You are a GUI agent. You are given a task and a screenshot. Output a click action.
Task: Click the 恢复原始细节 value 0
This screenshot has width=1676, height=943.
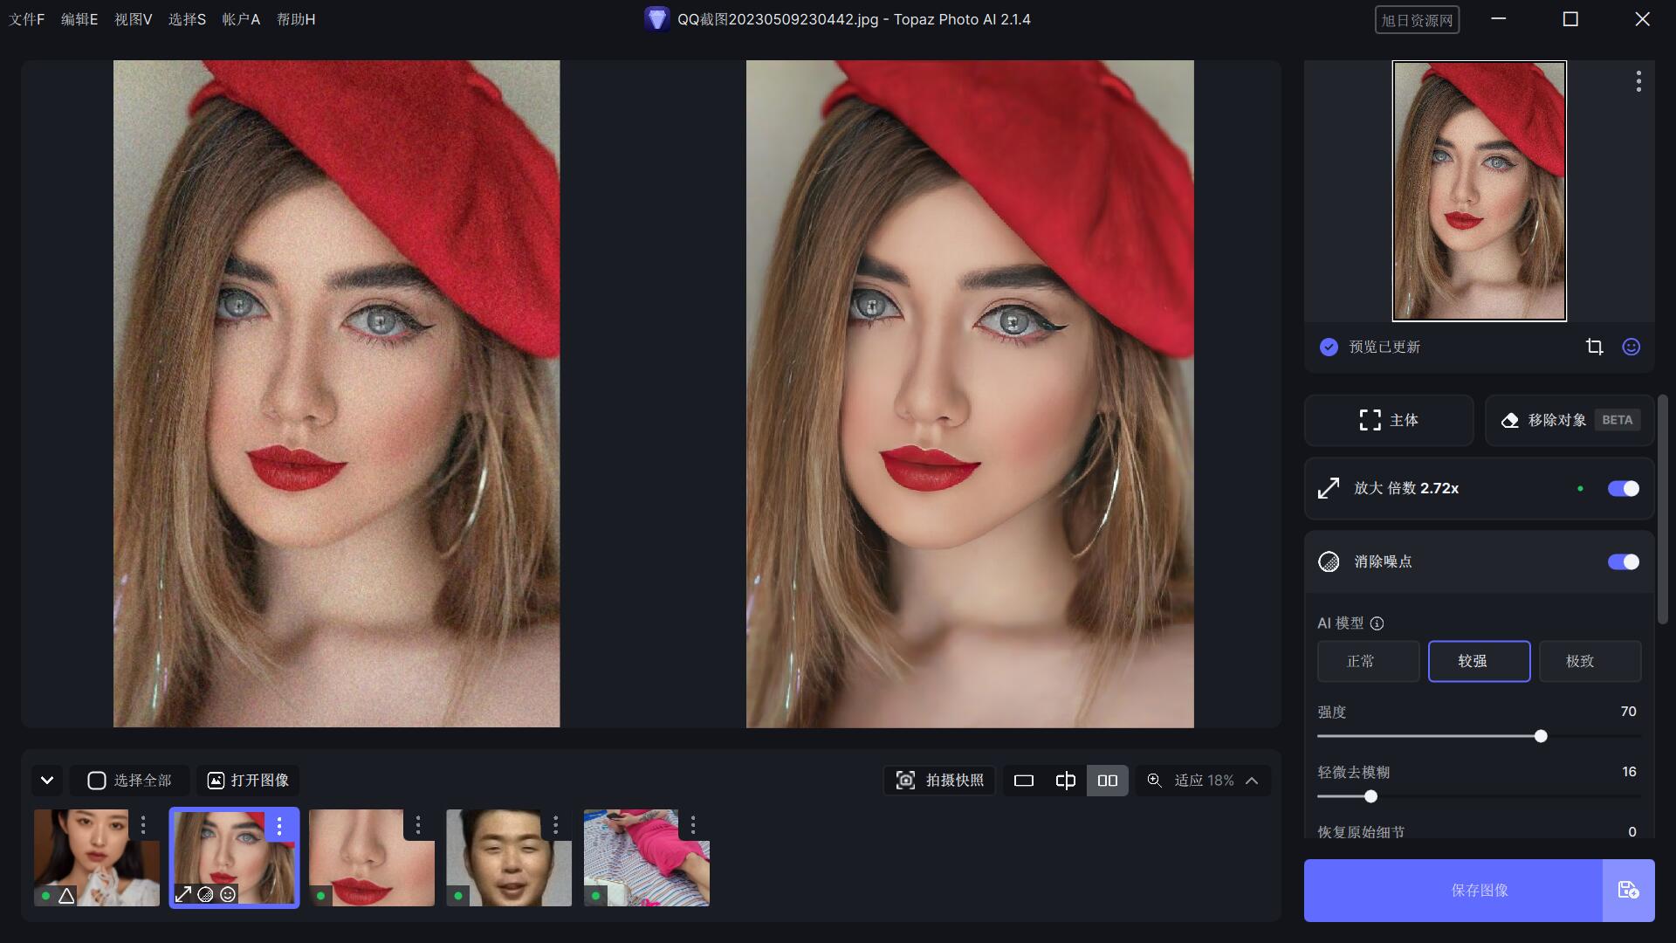[1632, 832]
